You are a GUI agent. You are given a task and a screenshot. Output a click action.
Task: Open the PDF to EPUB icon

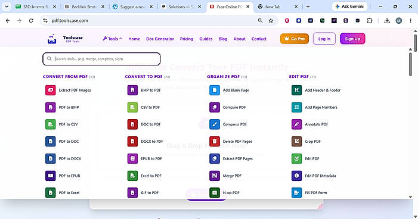[x=50, y=176]
